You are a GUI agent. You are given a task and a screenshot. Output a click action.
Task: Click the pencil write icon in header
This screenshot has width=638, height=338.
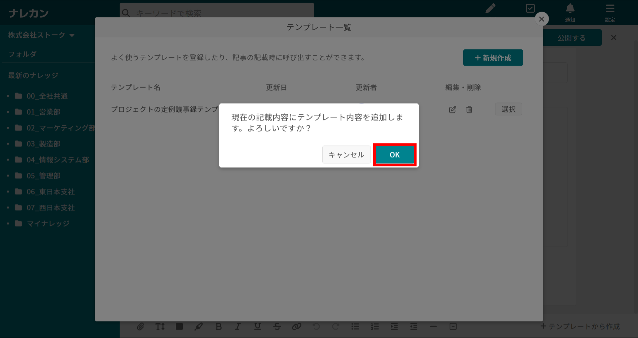(x=490, y=9)
